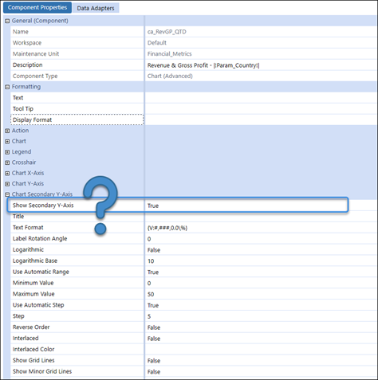Expand the Crosshair section
This screenshot has width=378, height=380.
pos(7,163)
